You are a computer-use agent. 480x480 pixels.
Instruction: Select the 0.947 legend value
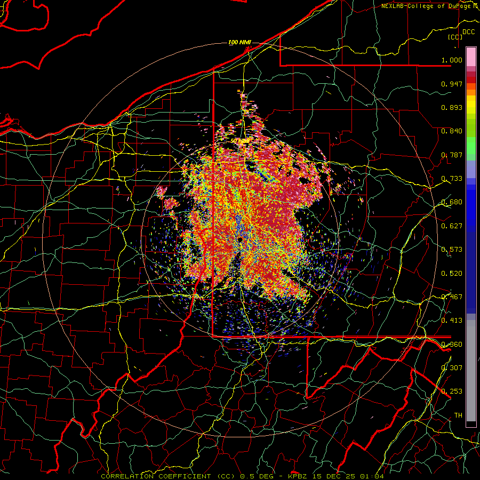(x=452, y=84)
